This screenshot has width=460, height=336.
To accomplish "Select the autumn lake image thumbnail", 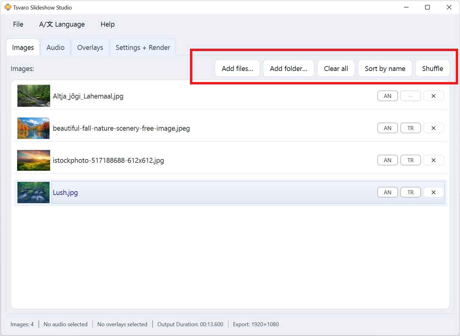I will tap(33, 128).
